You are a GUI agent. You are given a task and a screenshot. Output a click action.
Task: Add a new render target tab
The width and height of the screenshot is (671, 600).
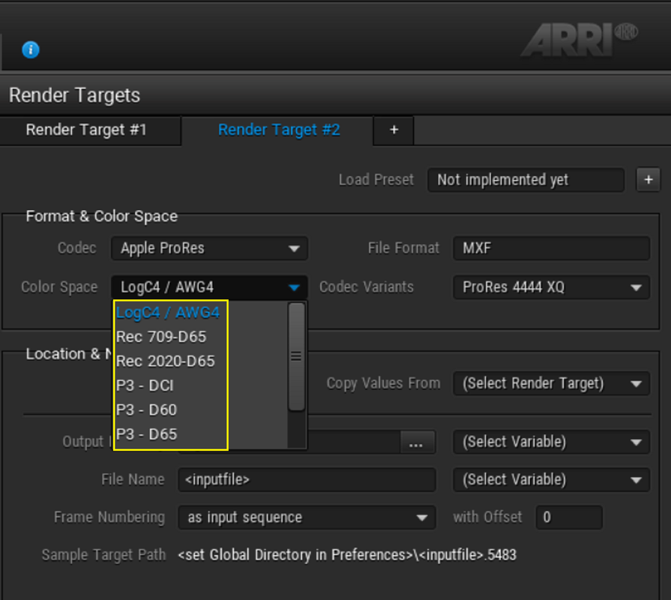394,130
